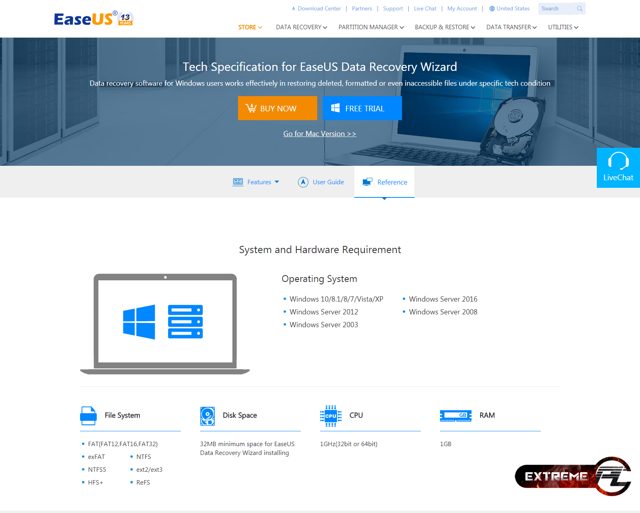
Task: Open the STORE dropdown menu
Action: click(250, 27)
